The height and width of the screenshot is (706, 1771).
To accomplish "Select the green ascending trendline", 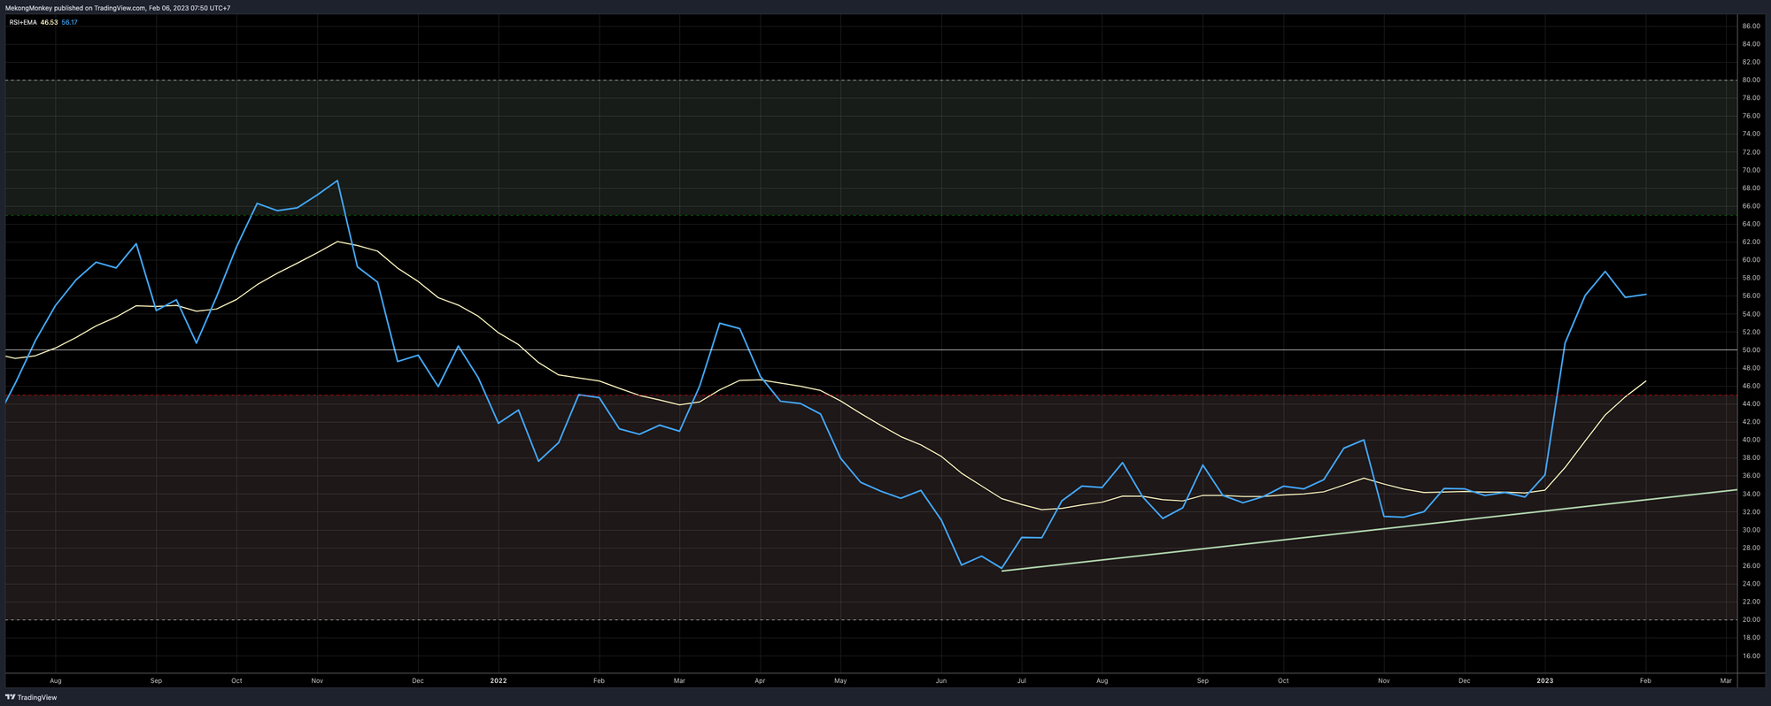I will pyautogui.click(x=1368, y=530).
